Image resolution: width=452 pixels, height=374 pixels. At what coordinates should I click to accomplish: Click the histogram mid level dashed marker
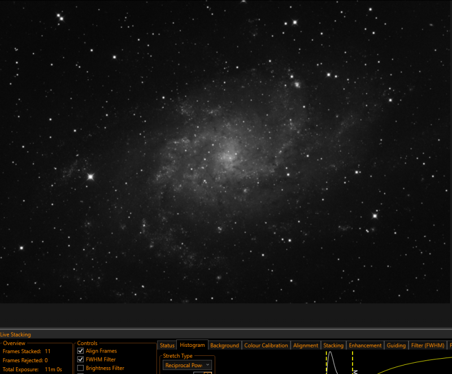(x=352, y=363)
